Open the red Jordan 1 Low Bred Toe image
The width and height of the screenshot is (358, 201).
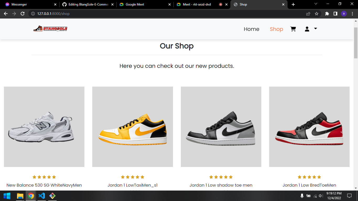pos(309,127)
